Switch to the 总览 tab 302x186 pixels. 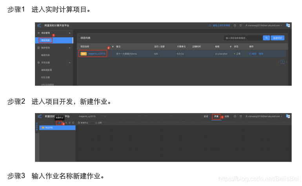click(206, 117)
